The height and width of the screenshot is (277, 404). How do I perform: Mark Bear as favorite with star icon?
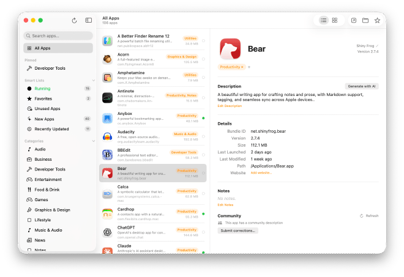[377, 20]
